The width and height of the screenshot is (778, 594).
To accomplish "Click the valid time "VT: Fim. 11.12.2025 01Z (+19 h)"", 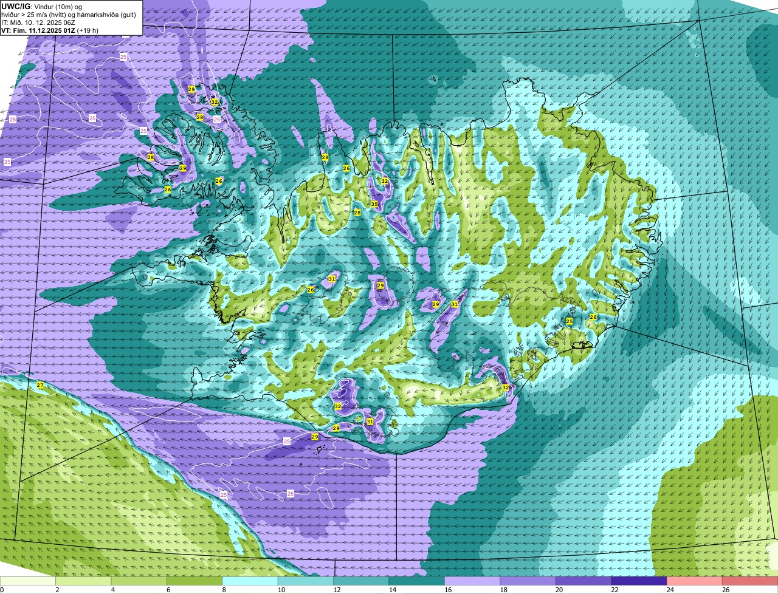I will pyautogui.click(x=50, y=29).
